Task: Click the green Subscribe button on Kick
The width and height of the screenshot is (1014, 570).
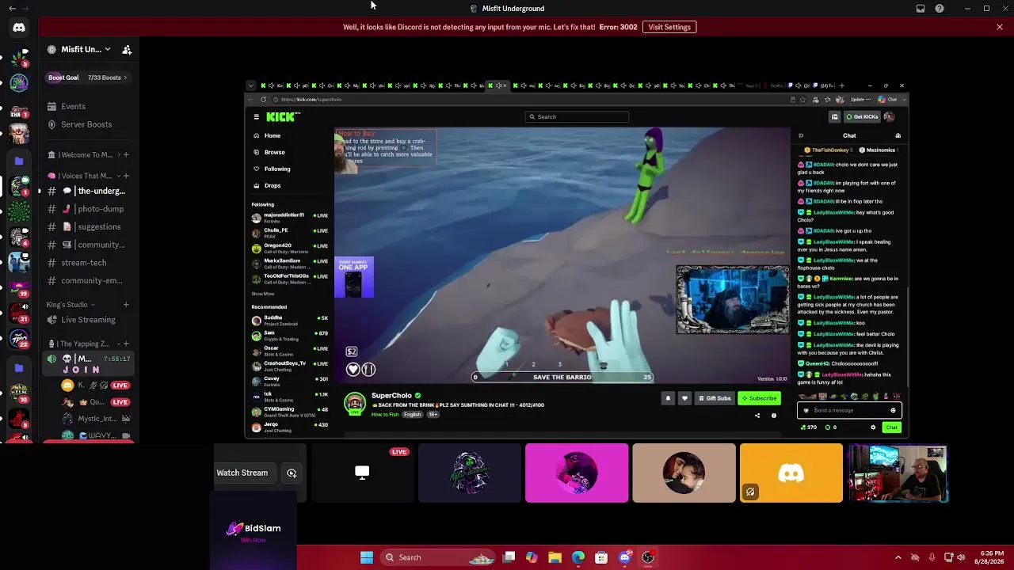Action: tap(759, 398)
